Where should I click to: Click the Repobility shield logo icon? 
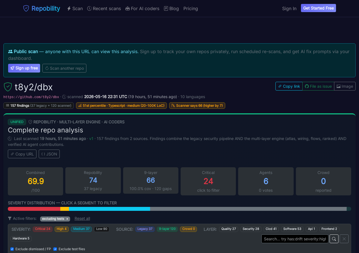tap(26, 8)
